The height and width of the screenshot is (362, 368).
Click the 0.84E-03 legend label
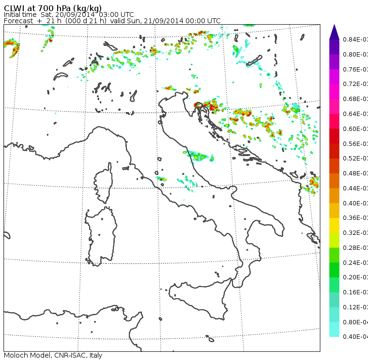[x=355, y=39]
